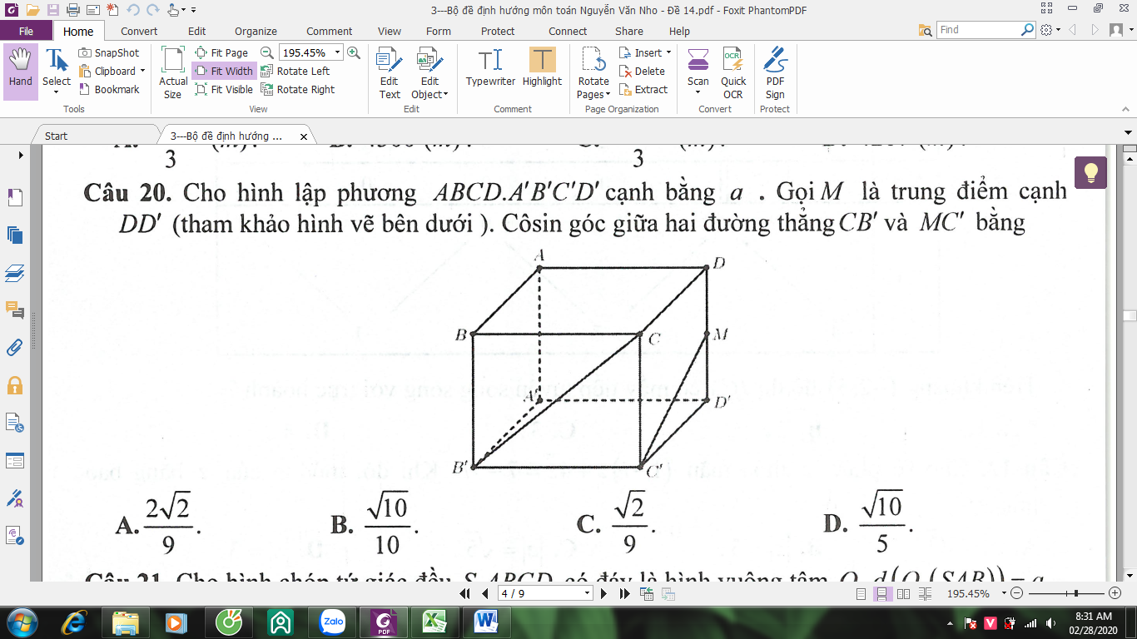Run Quick OCR
Viewport: 1137px width, 639px height.
coord(732,72)
